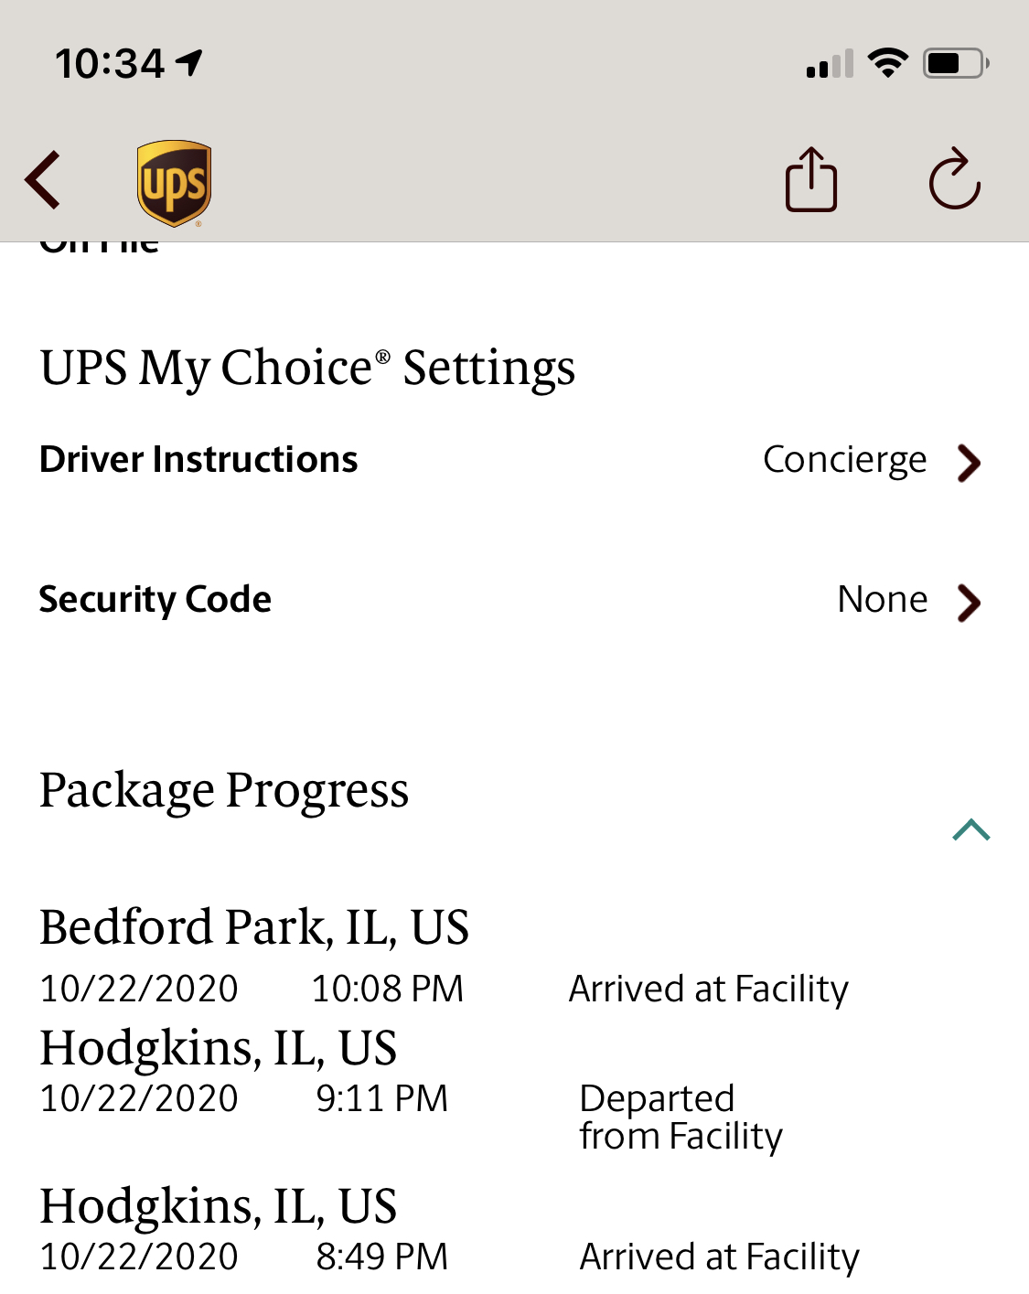This screenshot has width=1029, height=1294.
Task: Tap the UPS shield logo
Action: pyautogui.click(x=174, y=182)
